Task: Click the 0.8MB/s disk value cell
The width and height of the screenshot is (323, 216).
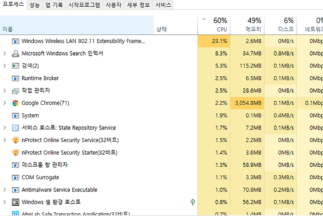Action: [280, 53]
